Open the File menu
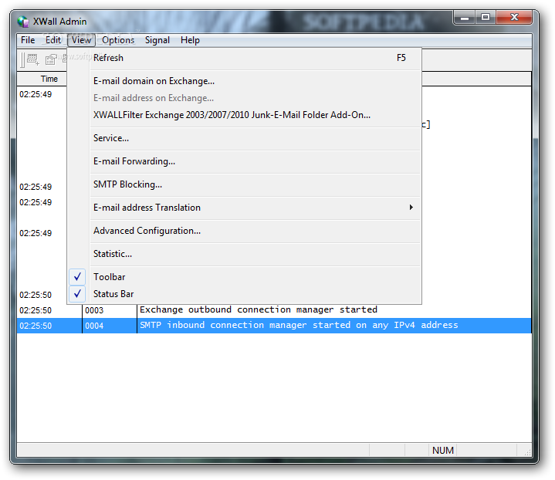The image size is (555, 480). (x=28, y=40)
